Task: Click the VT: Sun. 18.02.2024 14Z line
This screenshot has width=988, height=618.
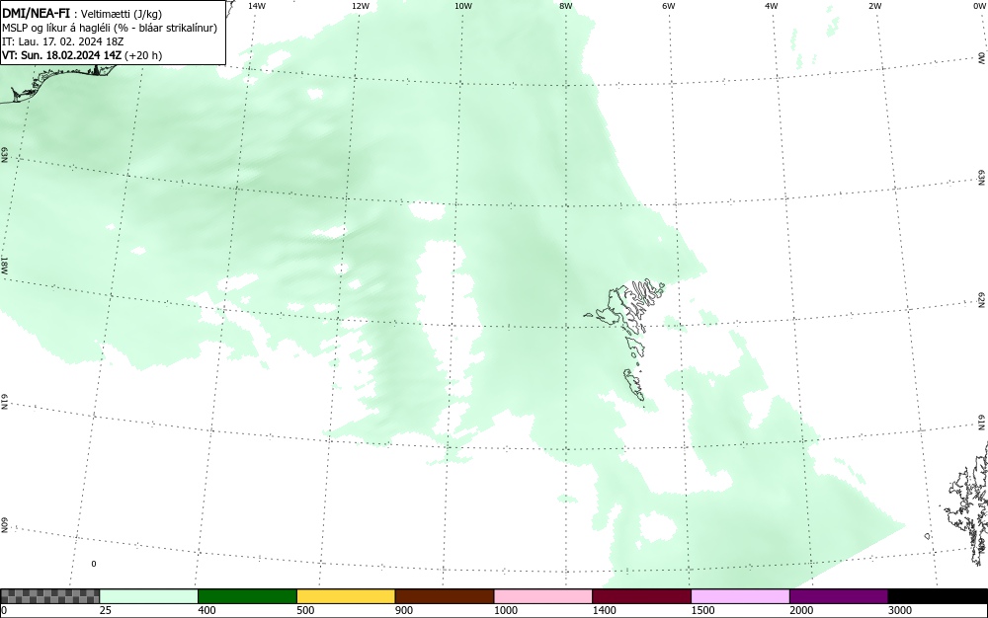Action: coord(82,55)
